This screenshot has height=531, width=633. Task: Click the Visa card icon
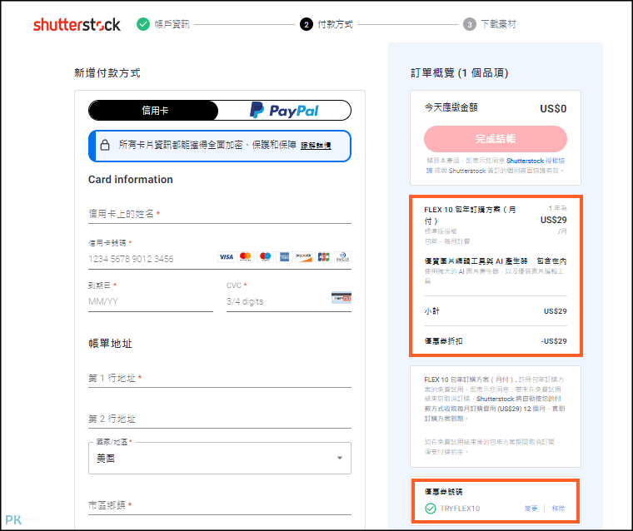coord(226,256)
